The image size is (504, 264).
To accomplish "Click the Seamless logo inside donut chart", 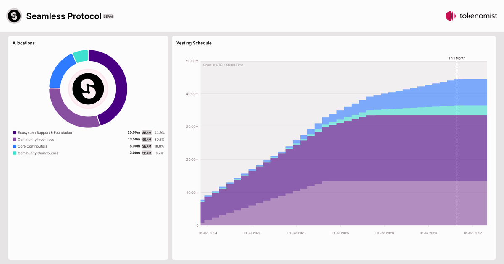I will [88, 88].
